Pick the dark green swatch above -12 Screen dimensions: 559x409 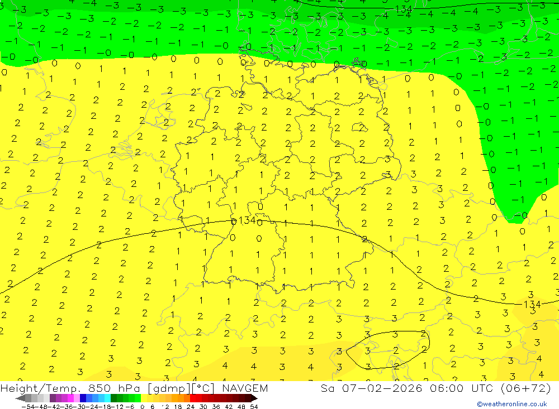[113, 398]
